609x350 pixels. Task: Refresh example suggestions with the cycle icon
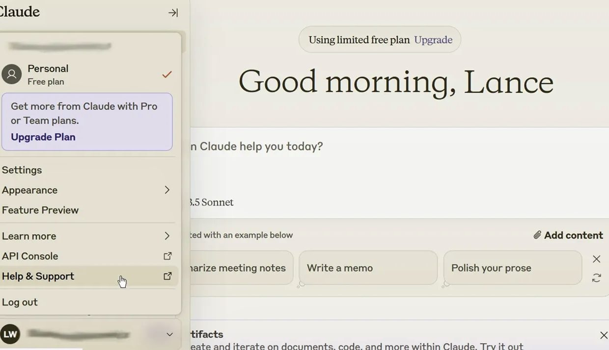[596, 278]
